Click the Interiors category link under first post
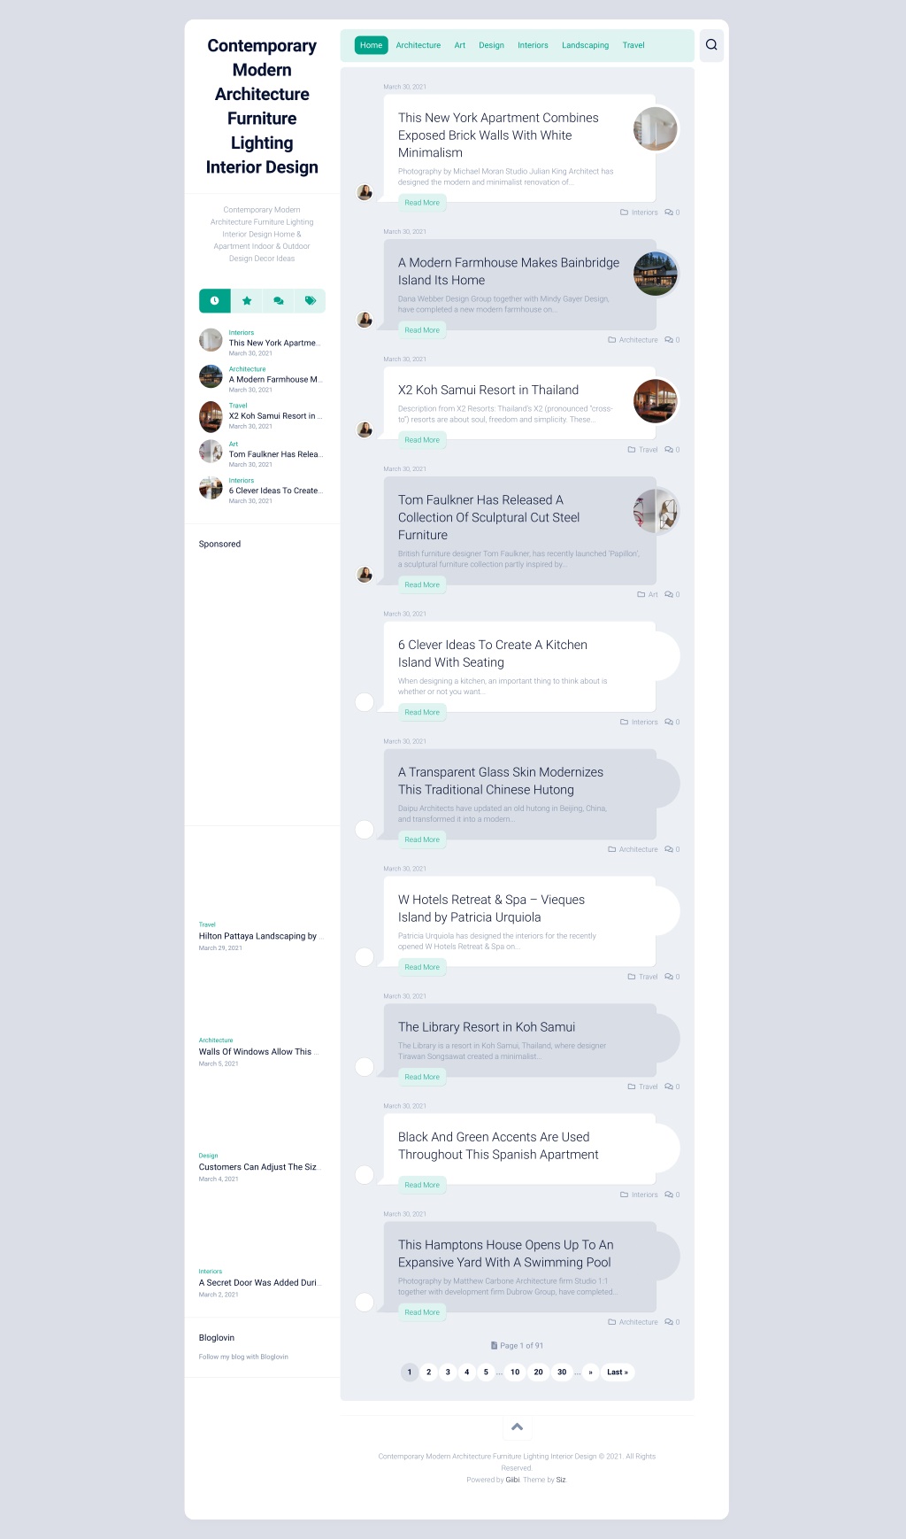The height and width of the screenshot is (1539, 906). 645,213
